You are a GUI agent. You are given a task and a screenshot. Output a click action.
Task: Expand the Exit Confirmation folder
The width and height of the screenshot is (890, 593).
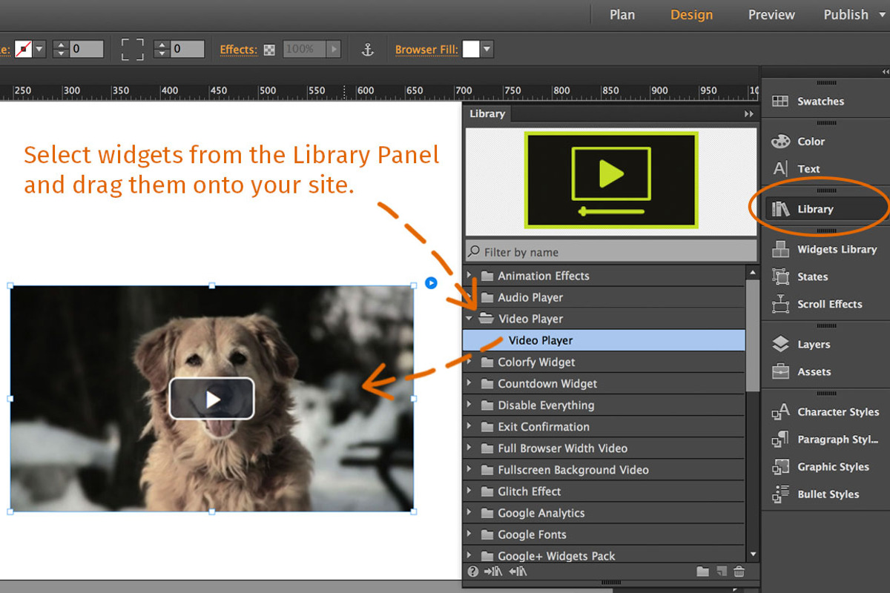(x=469, y=427)
